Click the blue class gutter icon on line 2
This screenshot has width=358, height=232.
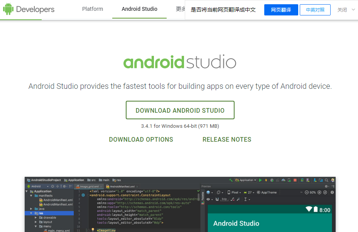(83, 195)
